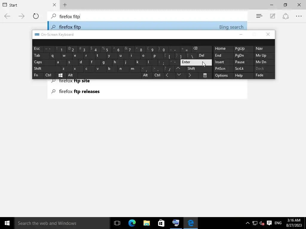Toggle the ScrLk key
The image size is (306, 229).
coord(243,69)
